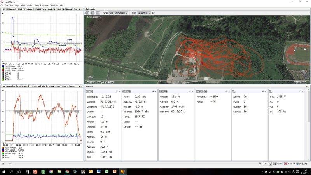
Task: Open the View menu
Action: tap(11, 5)
